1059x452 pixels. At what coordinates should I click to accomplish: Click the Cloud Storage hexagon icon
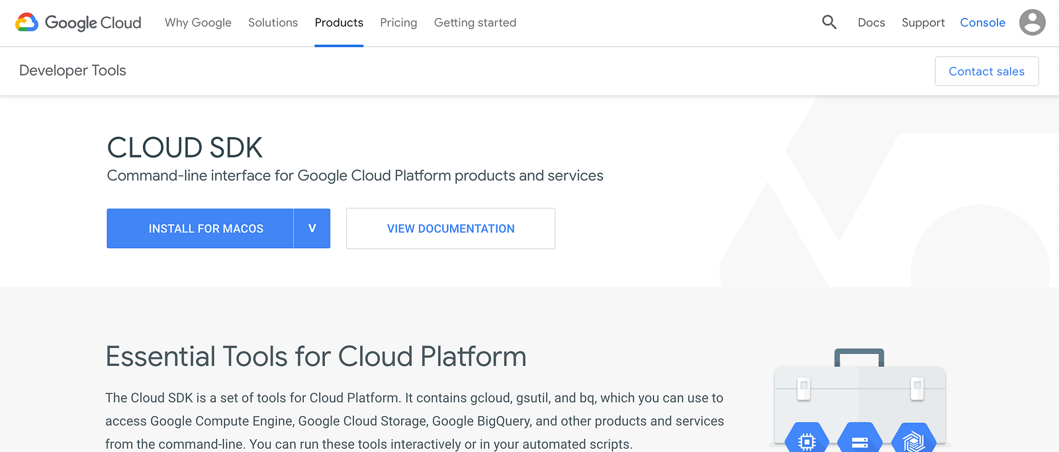click(x=860, y=439)
